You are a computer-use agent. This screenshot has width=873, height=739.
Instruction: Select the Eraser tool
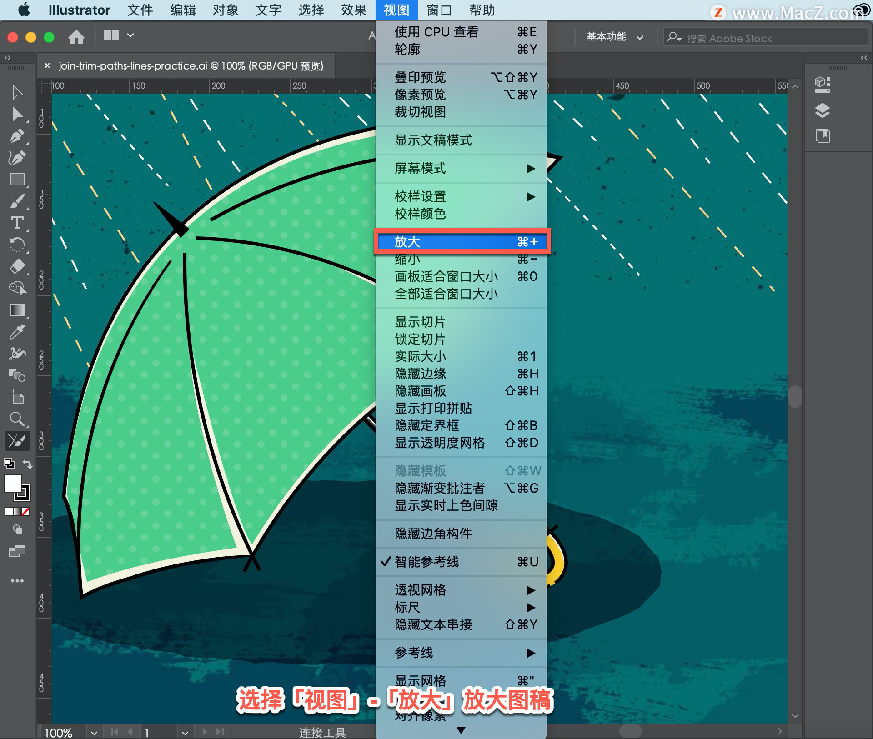17,266
